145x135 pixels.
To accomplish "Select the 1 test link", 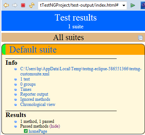I will tap(25, 79).
